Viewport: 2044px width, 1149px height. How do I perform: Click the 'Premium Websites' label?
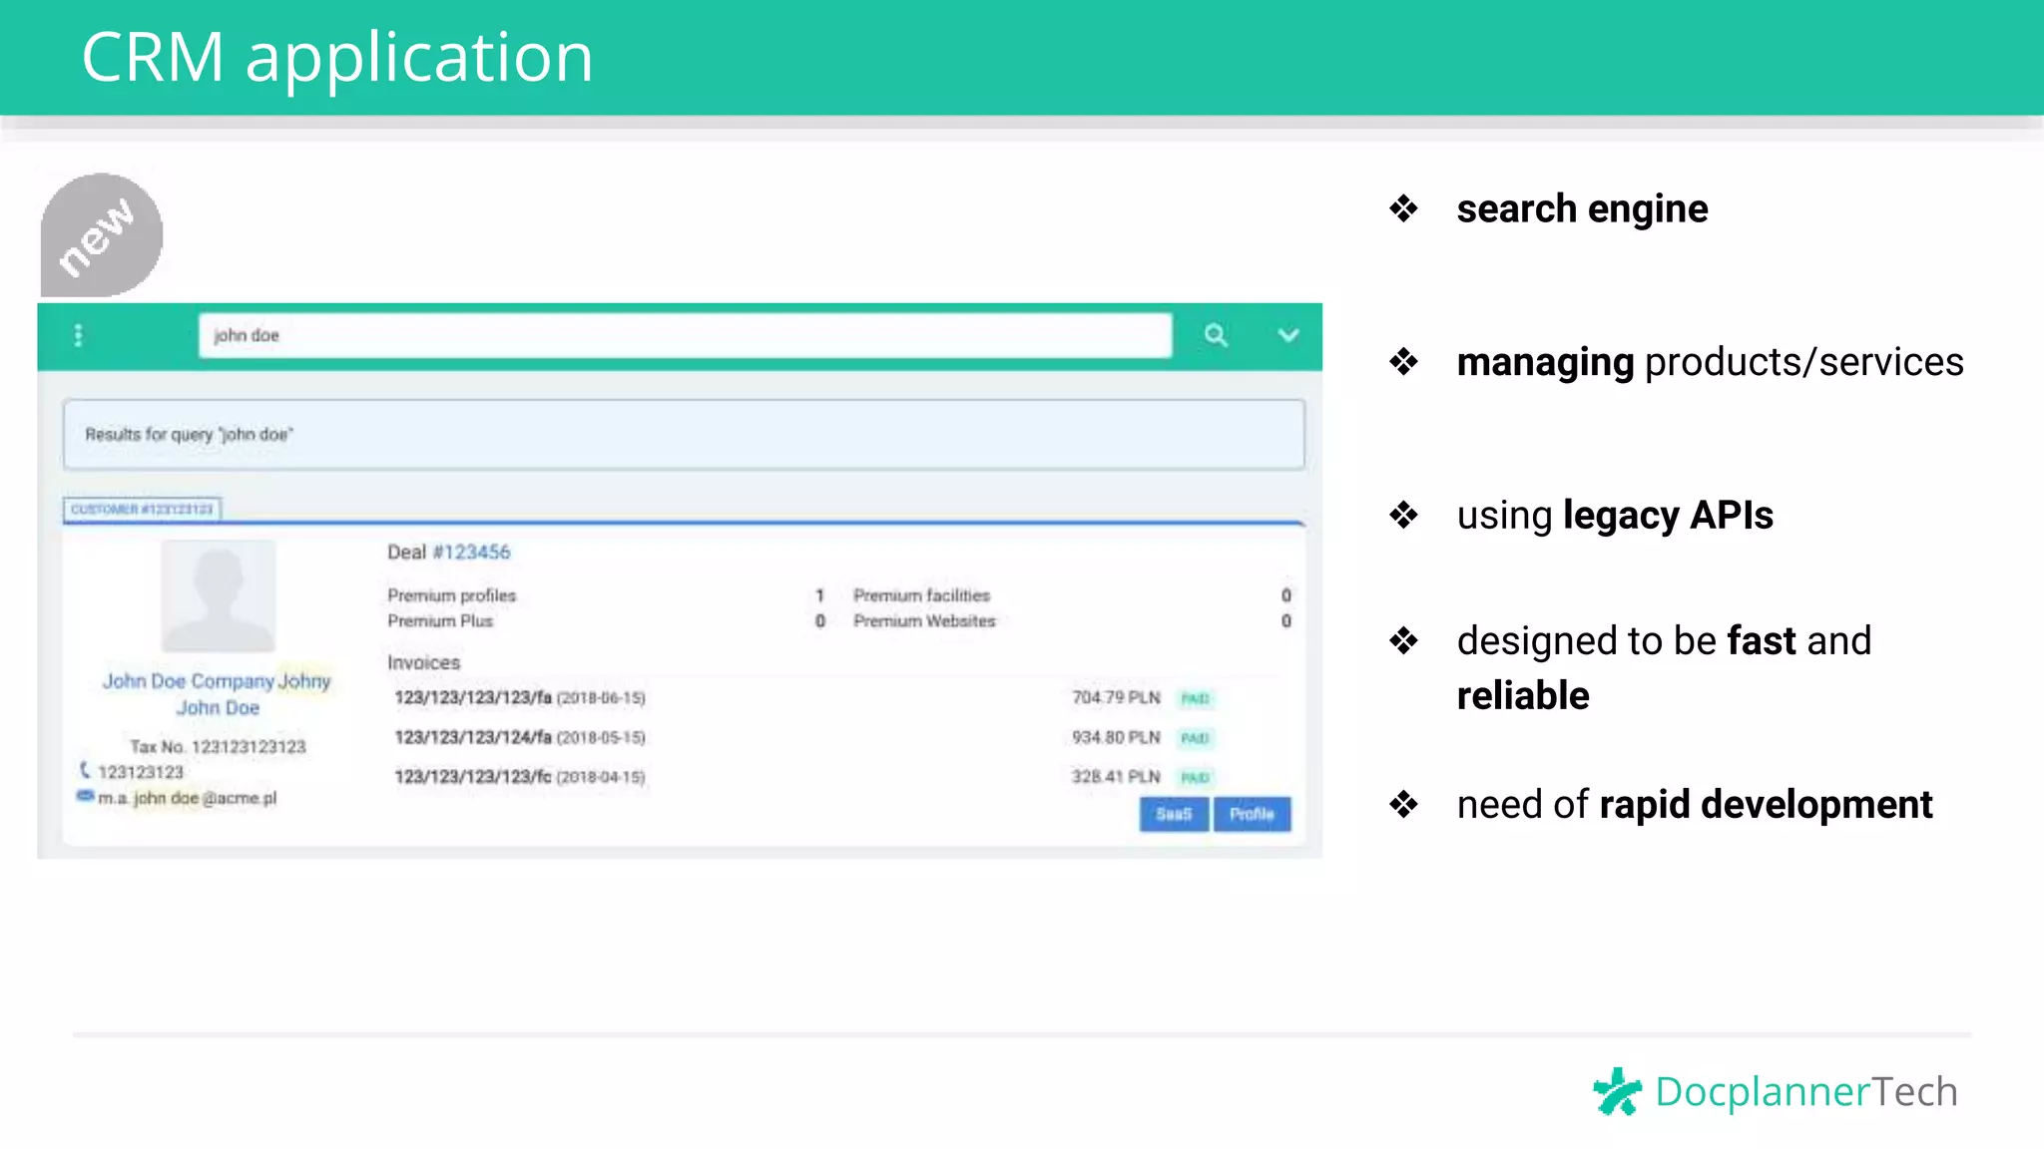click(924, 621)
